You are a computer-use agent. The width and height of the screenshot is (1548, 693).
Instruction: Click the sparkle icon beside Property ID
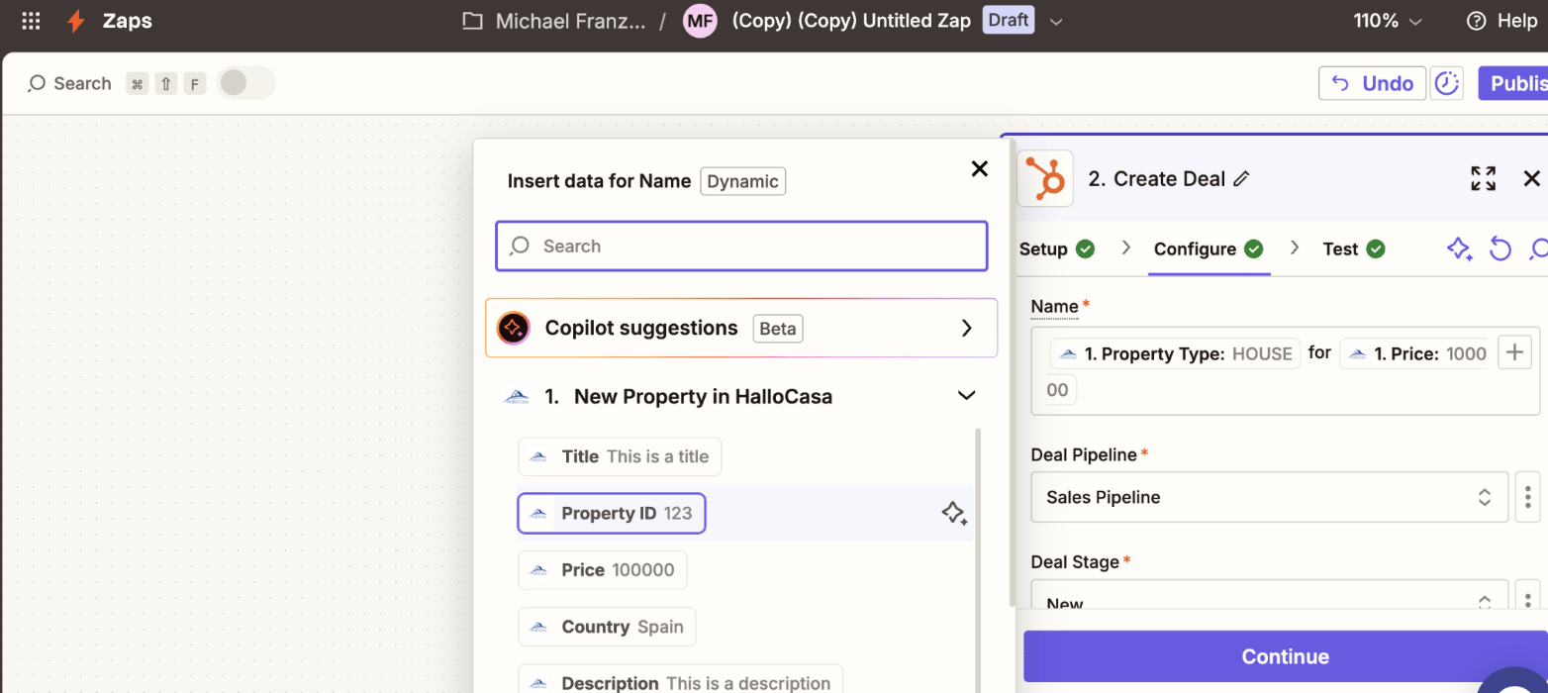pyautogui.click(x=954, y=513)
